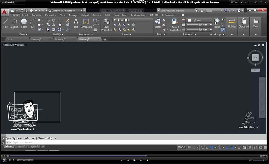
Task: Click the Insert block icon
Action: tap(158, 23)
